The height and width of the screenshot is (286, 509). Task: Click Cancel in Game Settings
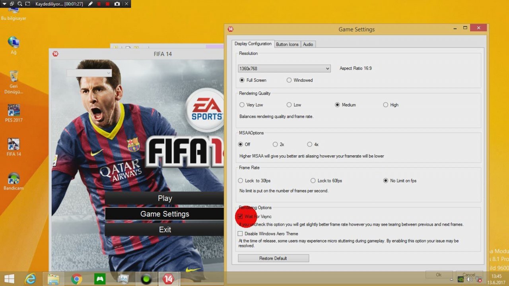point(469,274)
